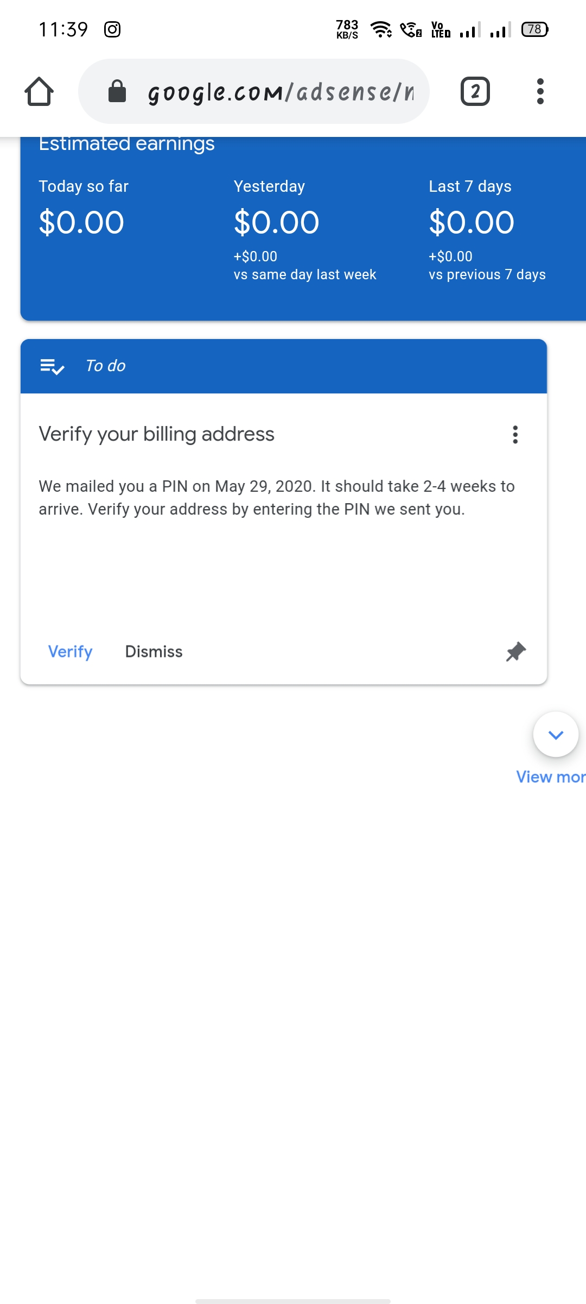Open the card's three-dot options menu
This screenshot has width=586, height=1304.
[x=514, y=434]
